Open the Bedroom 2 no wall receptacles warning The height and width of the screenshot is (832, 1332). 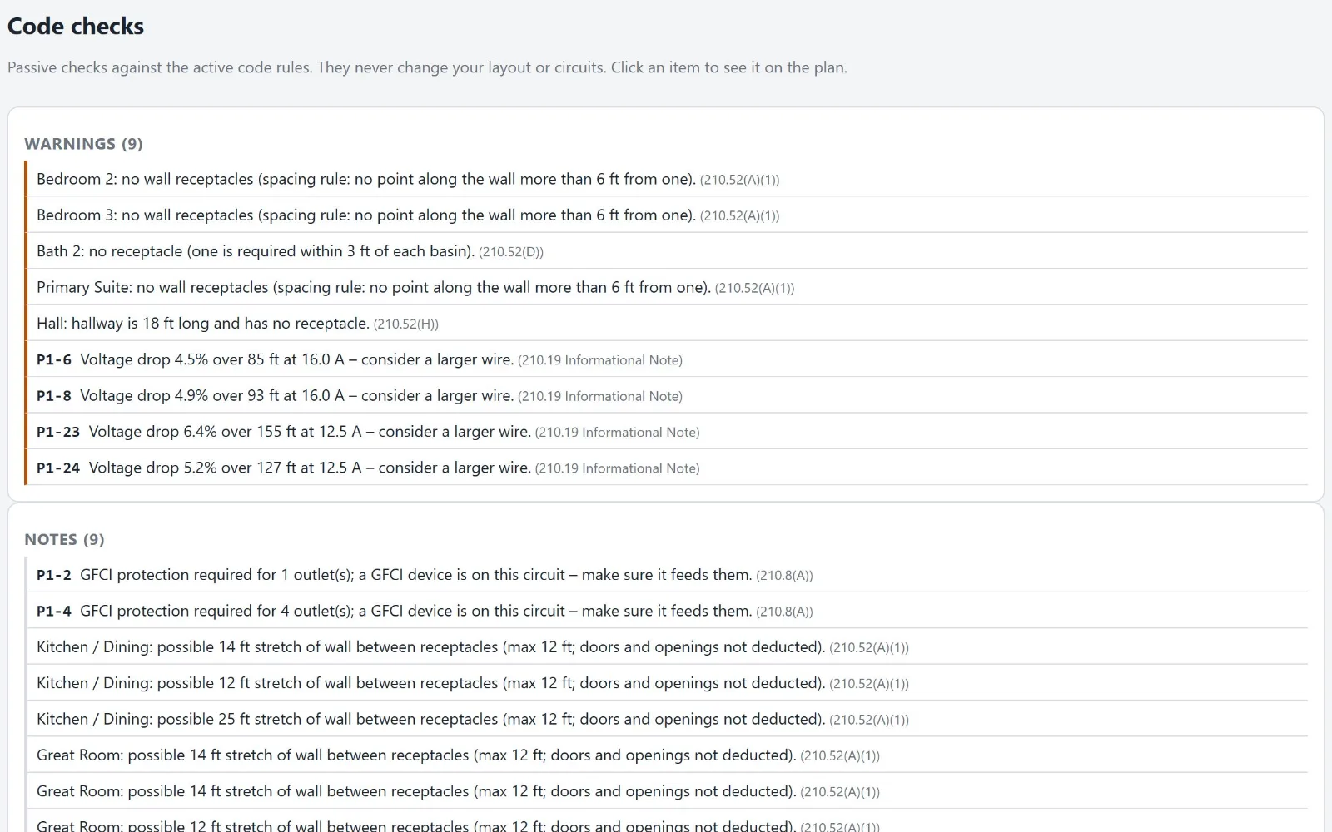(666, 179)
